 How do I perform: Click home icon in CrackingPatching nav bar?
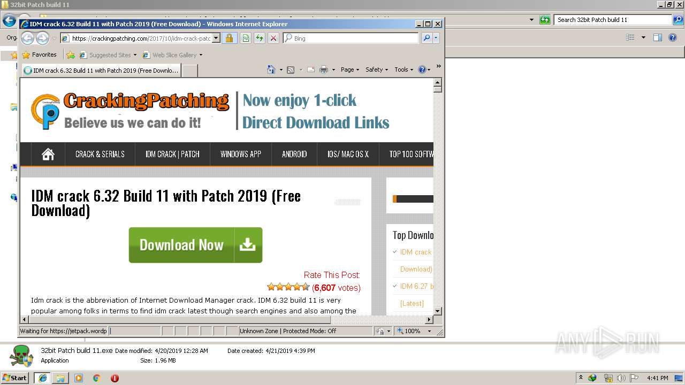[x=48, y=154]
